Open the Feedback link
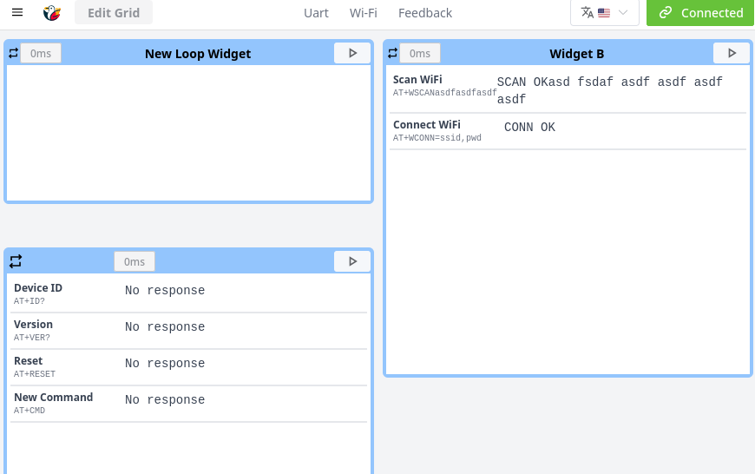This screenshot has width=755, height=474. click(425, 13)
